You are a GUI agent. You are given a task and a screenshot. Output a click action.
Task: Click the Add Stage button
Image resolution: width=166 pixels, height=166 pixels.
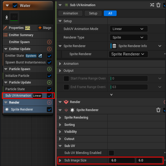click(x=45, y=28)
